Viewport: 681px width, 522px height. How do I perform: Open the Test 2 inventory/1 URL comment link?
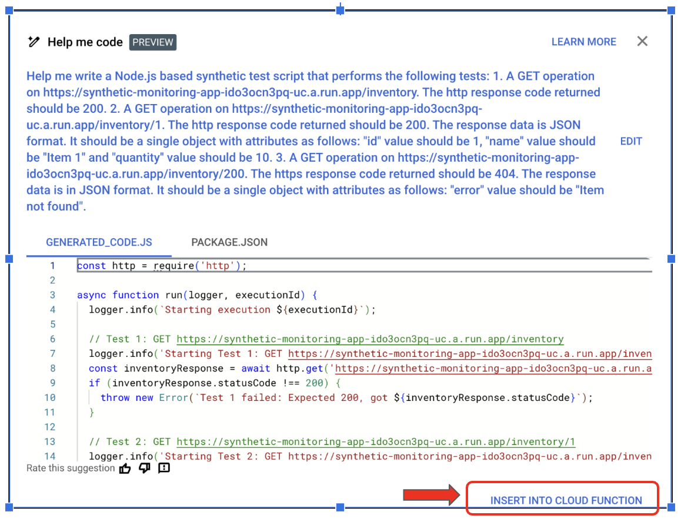tap(376, 442)
